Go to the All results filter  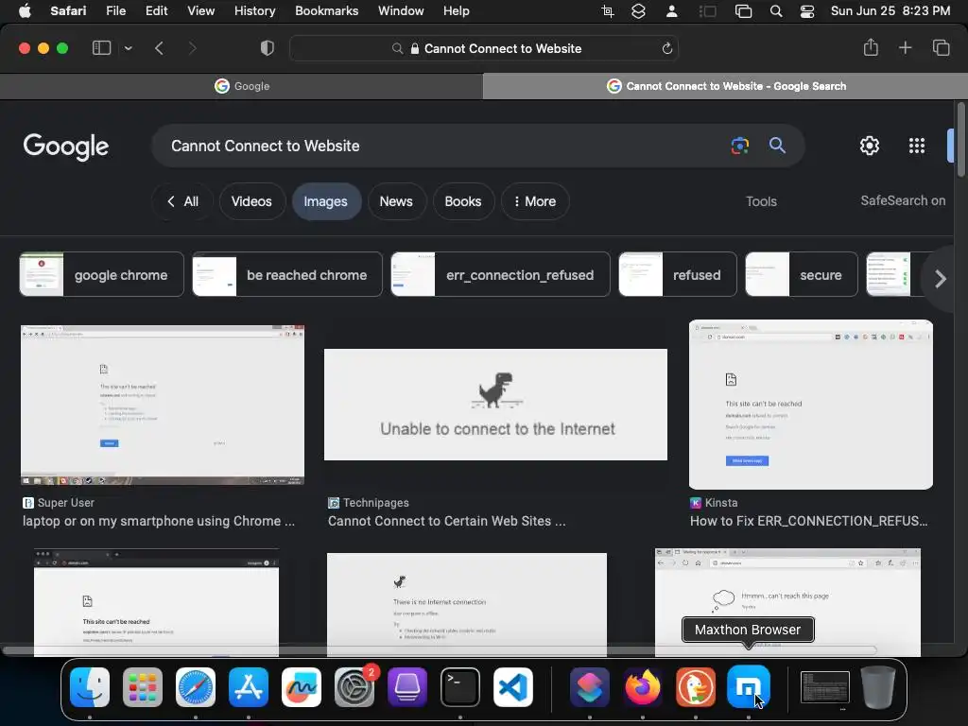(182, 201)
